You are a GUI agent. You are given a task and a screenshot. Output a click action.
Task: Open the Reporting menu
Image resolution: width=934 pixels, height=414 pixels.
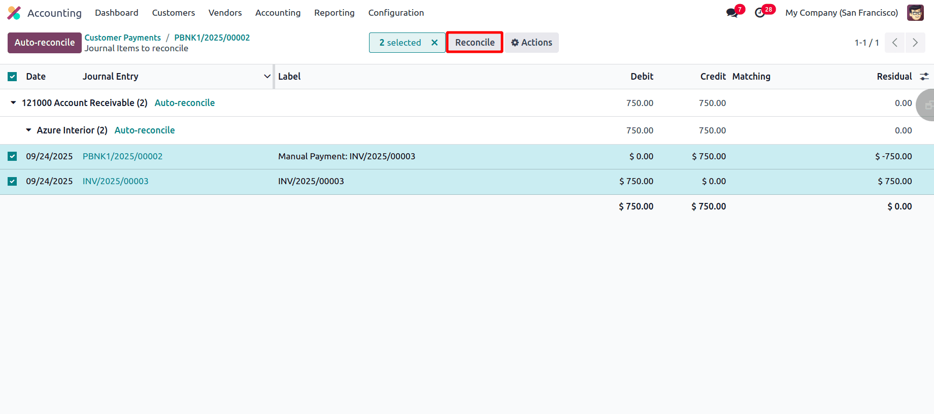click(x=334, y=13)
